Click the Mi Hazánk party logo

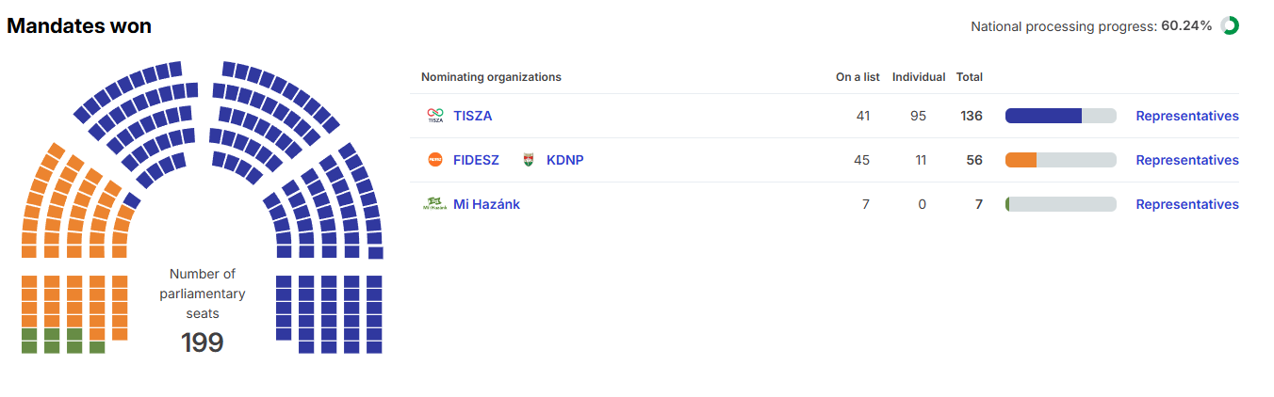coord(434,204)
